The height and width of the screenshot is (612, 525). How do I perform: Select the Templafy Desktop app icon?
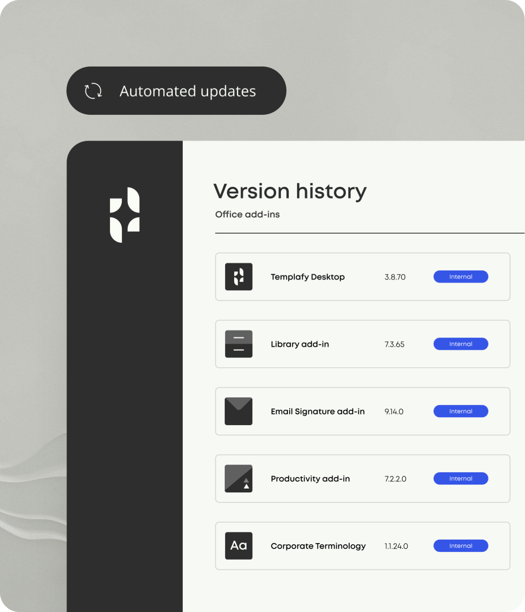point(239,277)
